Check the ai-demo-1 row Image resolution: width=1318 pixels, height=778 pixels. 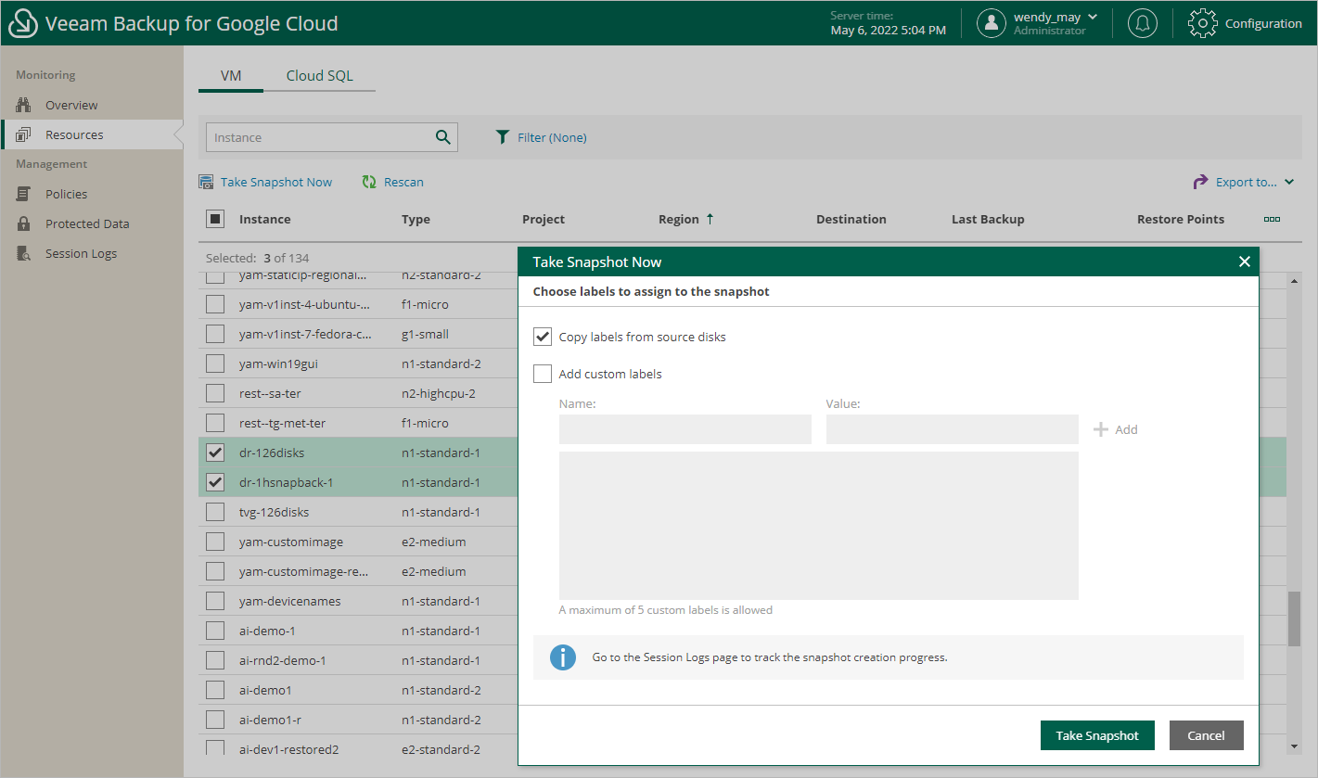click(215, 631)
